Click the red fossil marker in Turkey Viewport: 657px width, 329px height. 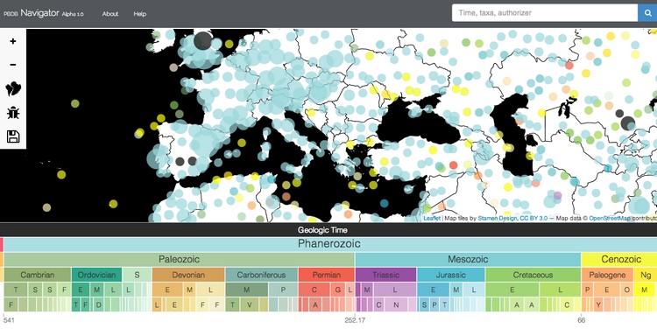click(454, 164)
